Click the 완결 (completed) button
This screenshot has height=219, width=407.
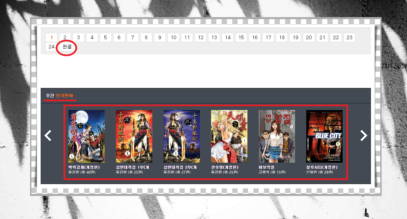(67, 47)
